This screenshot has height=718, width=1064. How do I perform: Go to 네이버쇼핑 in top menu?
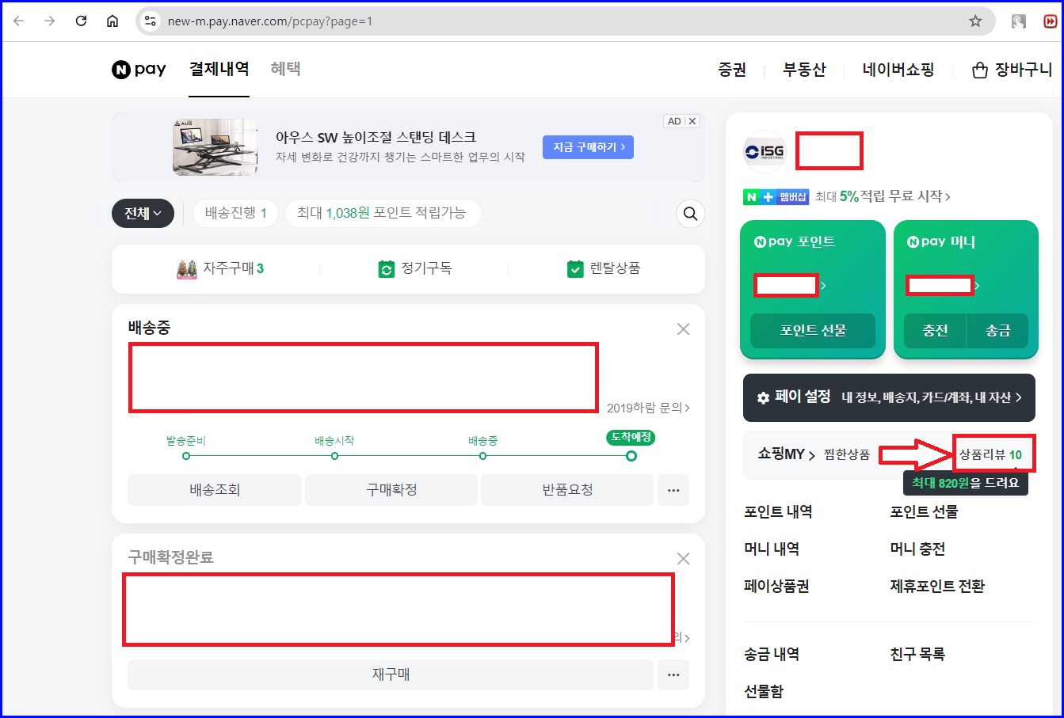[x=898, y=70]
